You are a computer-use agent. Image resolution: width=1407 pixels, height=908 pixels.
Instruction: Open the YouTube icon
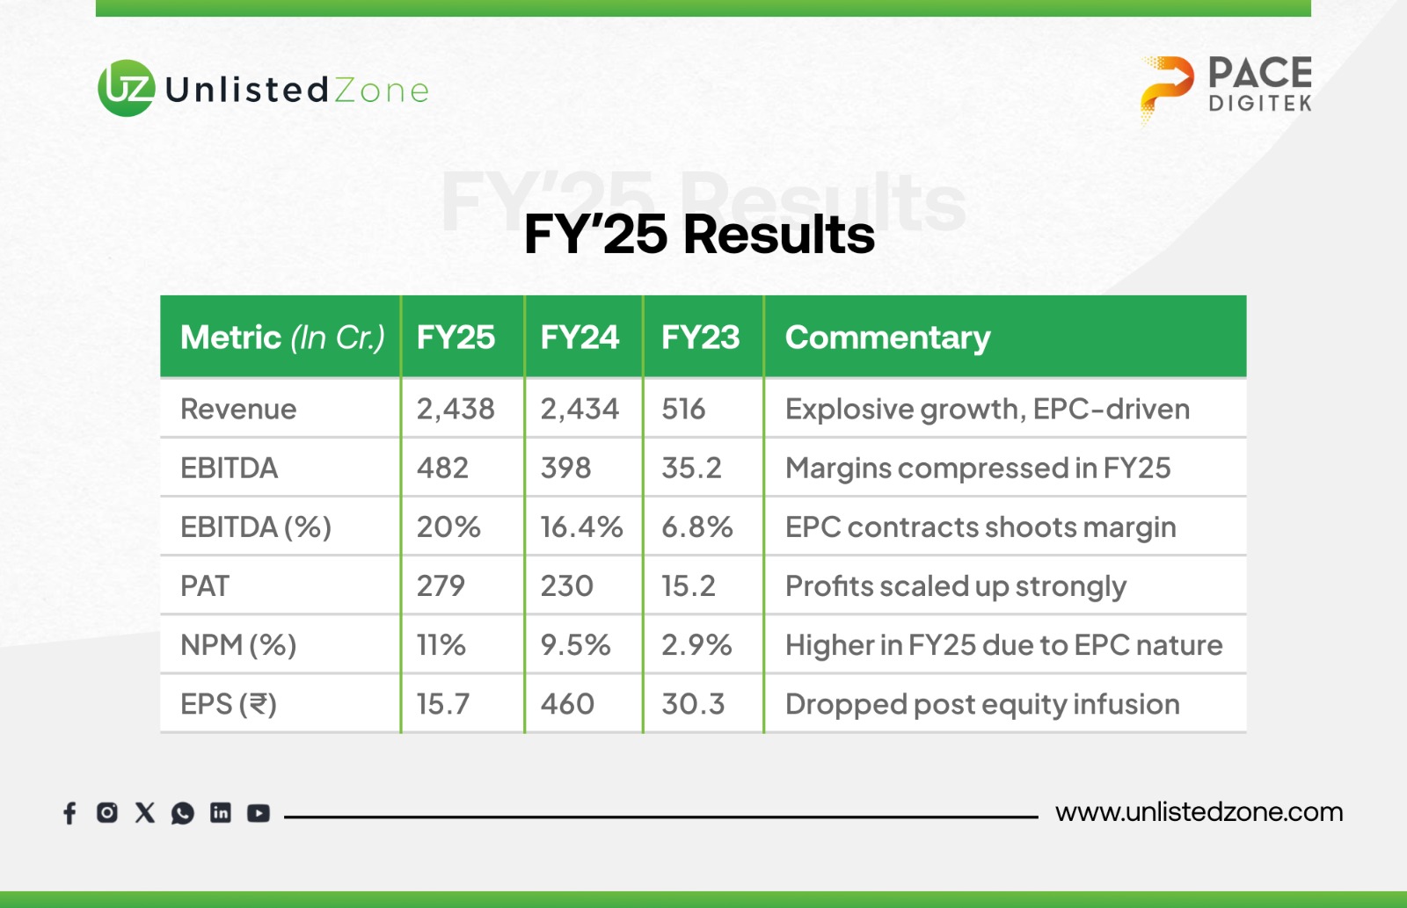click(259, 813)
